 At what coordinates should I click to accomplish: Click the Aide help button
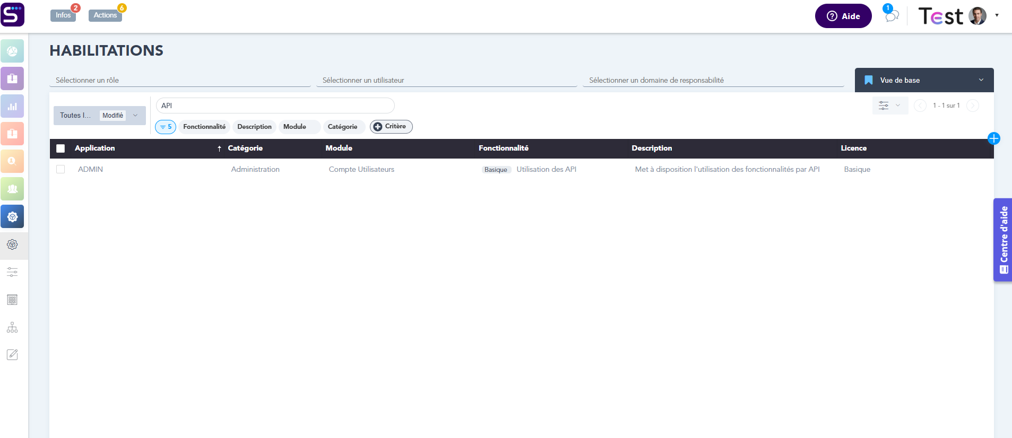(x=843, y=16)
